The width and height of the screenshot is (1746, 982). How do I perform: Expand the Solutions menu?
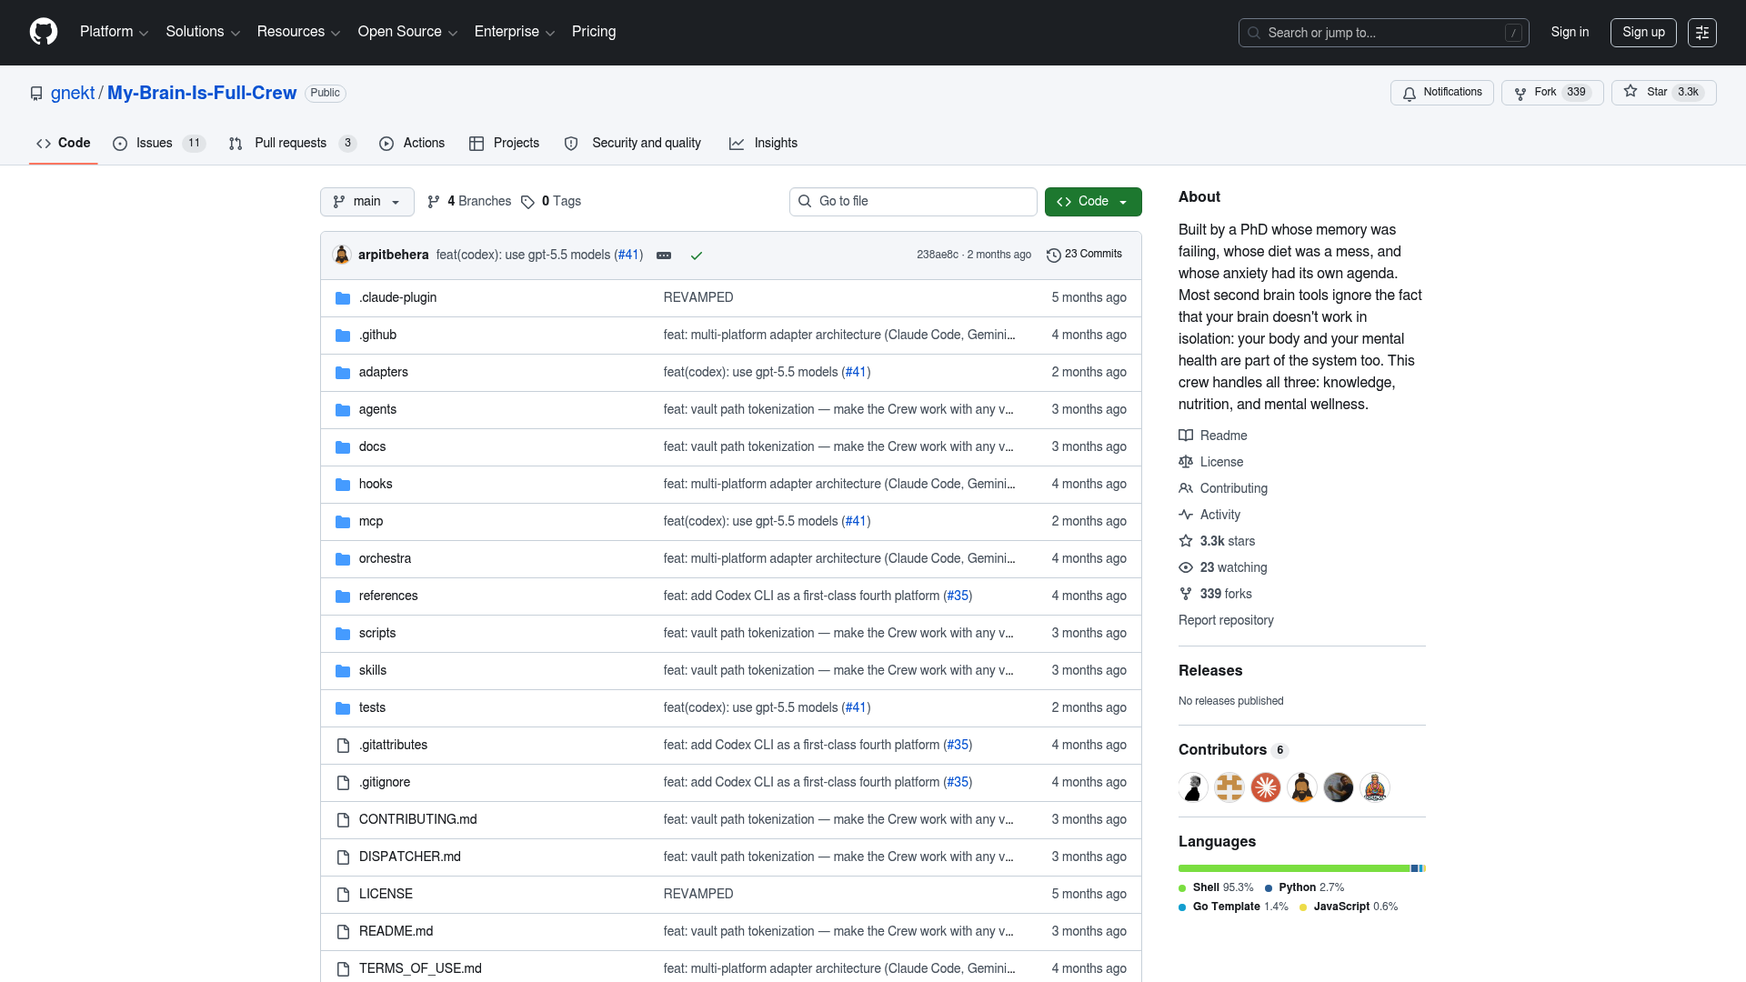coord(203,32)
